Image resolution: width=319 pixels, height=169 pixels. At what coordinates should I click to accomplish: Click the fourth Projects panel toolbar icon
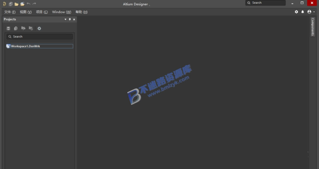point(31,28)
